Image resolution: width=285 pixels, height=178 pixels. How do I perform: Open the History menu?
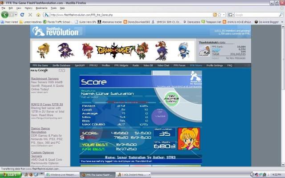pos(28,8)
